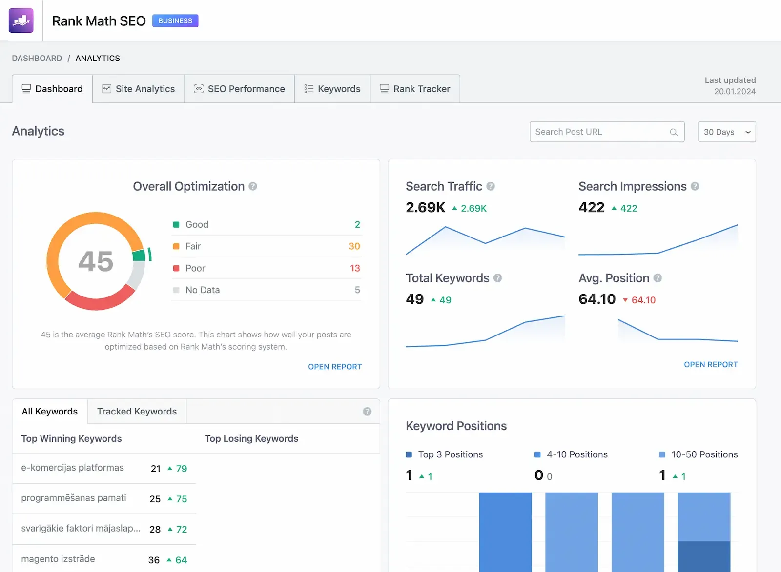This screenshot has width=781, height=572.
Task: Switch to the Site Analytics tab
Action: point(139,89)
